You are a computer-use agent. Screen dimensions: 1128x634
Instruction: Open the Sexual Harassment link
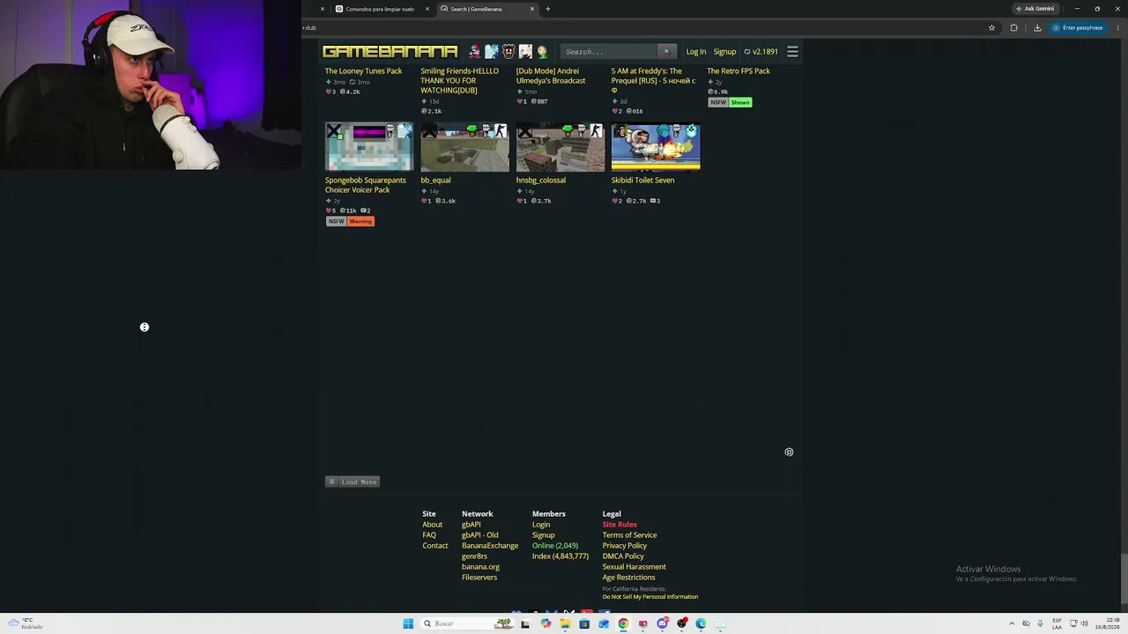[x=634, y=567]
